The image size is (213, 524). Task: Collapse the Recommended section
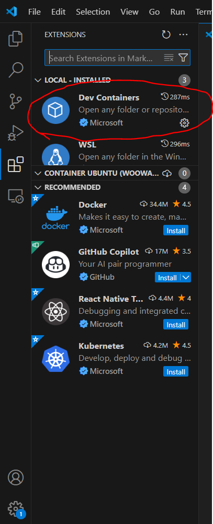click(38, 187)
